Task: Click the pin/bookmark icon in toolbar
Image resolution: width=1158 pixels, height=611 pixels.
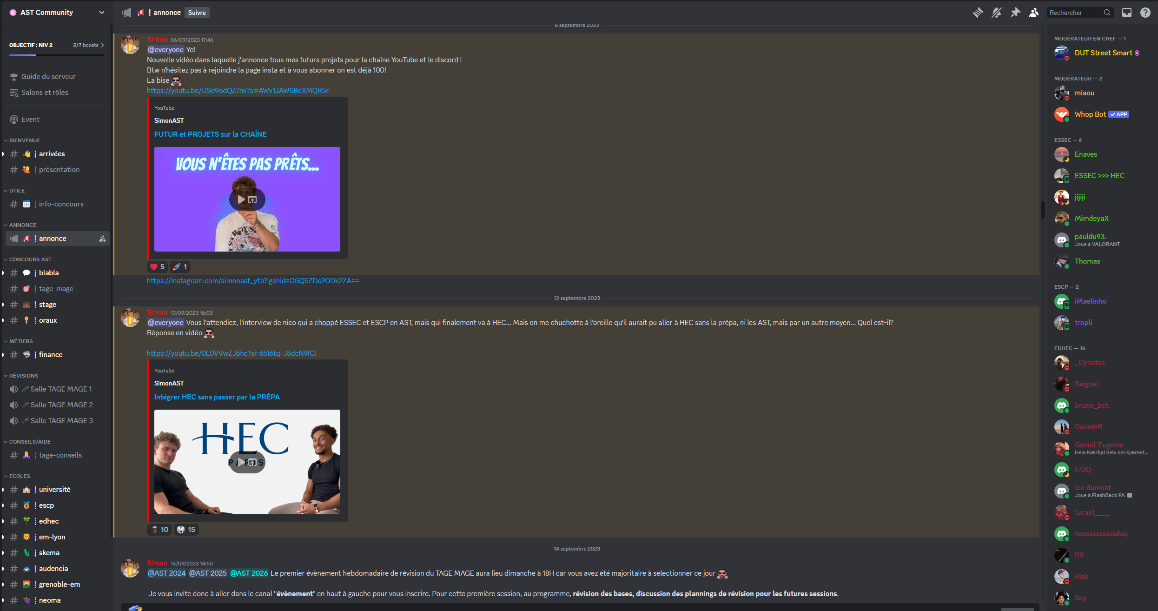Action: click(1016, 12)
